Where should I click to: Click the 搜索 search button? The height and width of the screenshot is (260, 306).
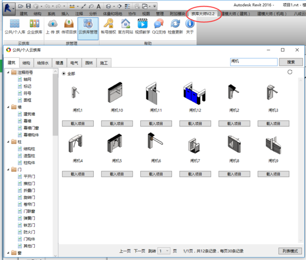coord(291,62)
